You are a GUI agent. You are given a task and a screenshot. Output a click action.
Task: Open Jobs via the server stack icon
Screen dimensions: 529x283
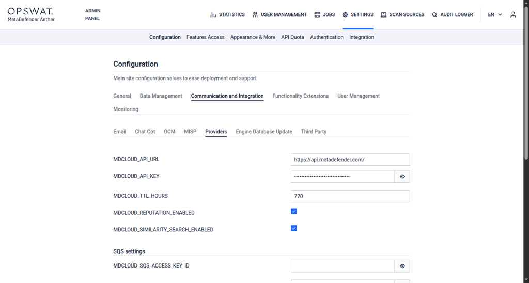click(x=317, y=15)
